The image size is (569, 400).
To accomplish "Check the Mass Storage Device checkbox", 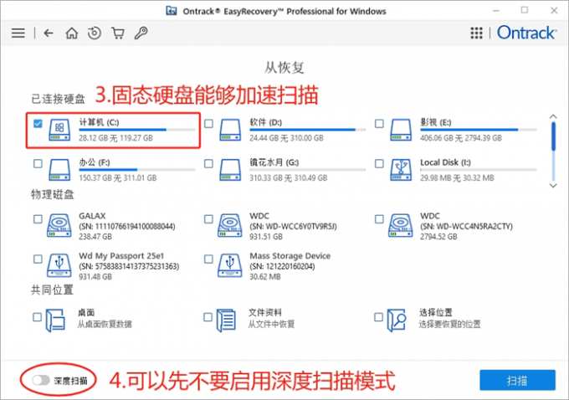I will [x=208, y=259].
